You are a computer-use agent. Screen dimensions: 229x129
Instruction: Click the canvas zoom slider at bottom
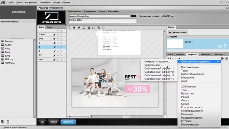78,116
